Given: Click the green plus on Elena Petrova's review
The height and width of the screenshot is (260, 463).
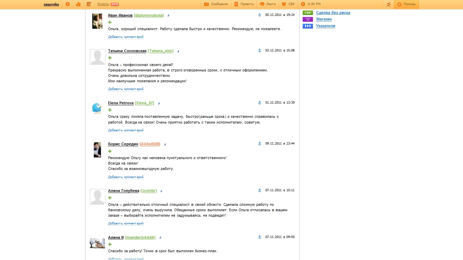Looking at the screenshot, I should (x=110, y=110).
